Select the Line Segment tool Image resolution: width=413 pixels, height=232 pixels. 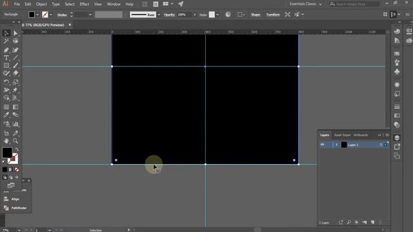click(15, 58)
